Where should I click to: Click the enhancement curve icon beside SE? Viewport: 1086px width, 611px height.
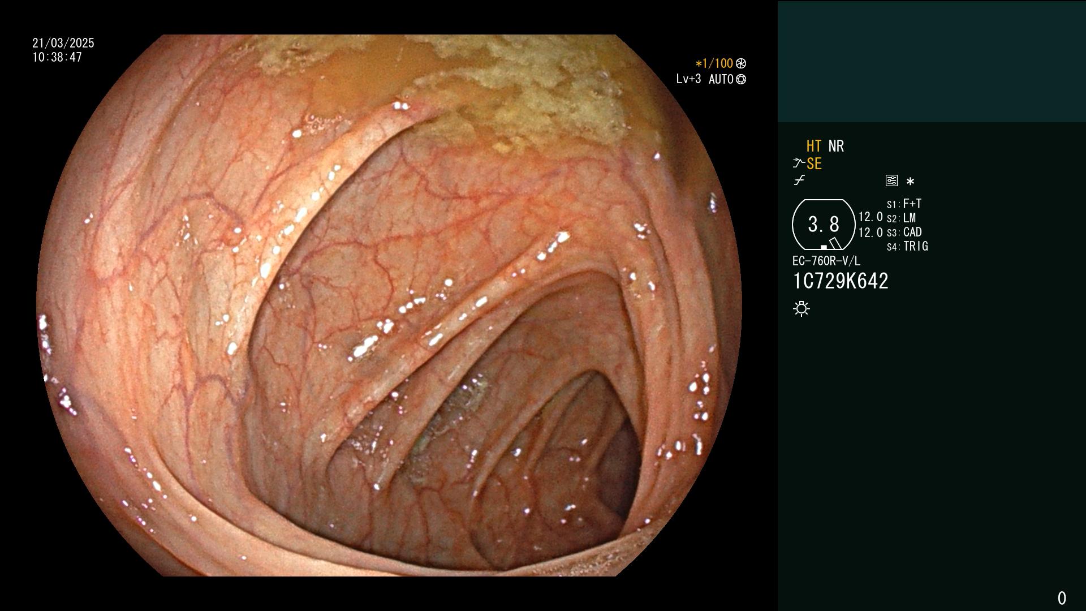point(799,163)
